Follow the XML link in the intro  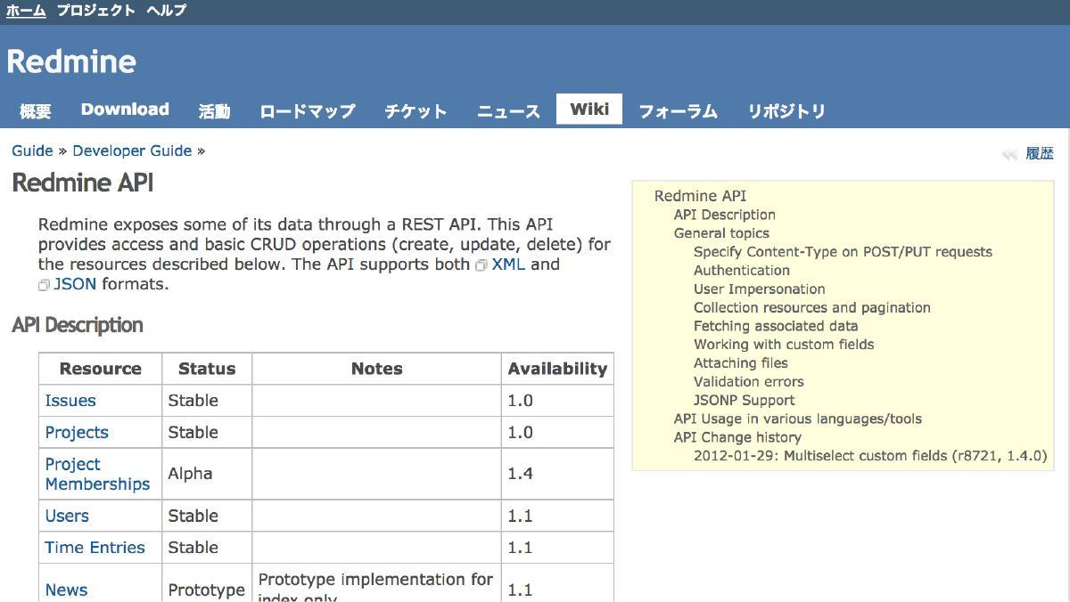point(508,264)
